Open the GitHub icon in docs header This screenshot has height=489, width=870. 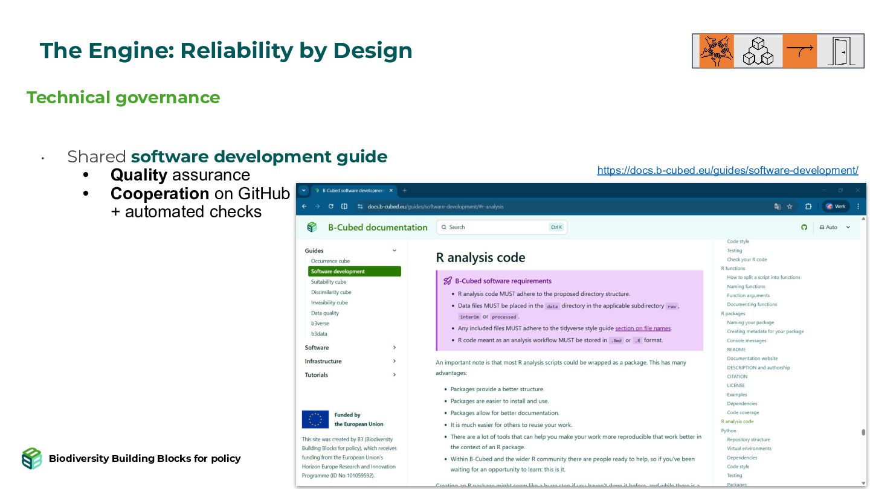(x=804, y=227)
